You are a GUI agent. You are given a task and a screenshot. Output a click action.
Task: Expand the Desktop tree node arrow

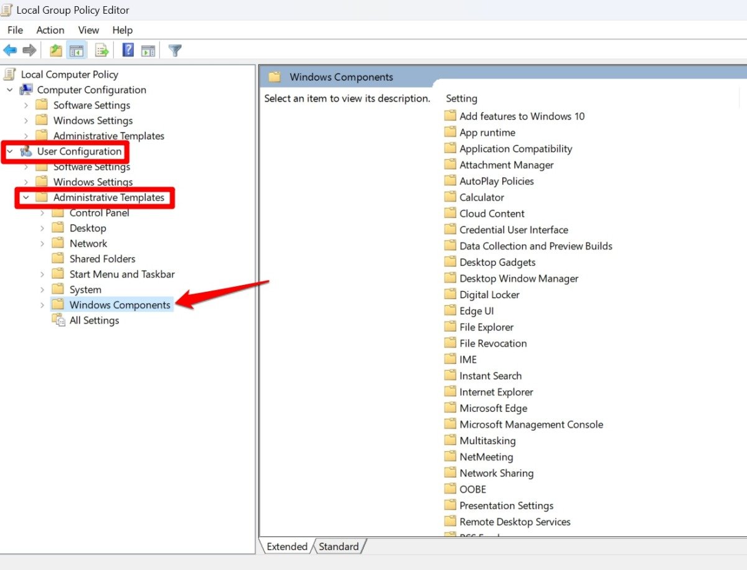pos(42,228)
